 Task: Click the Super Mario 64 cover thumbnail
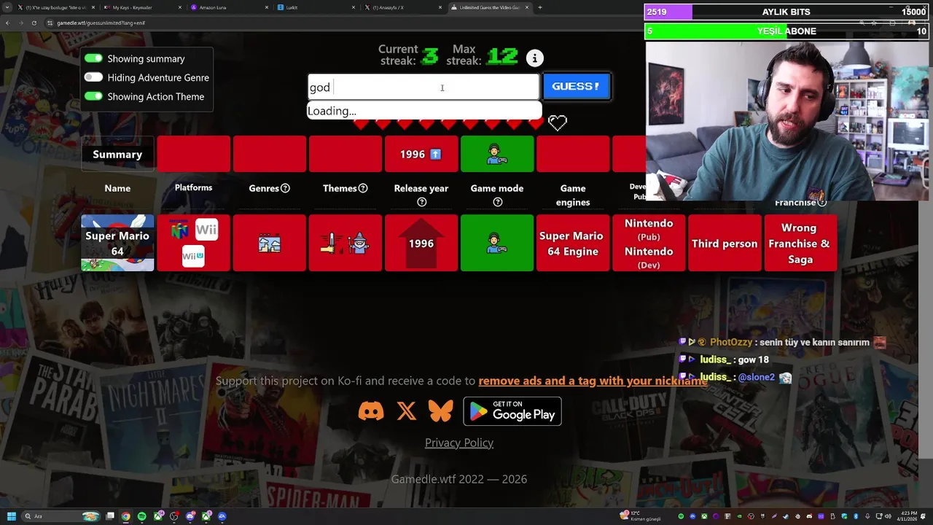coord(117,243)
